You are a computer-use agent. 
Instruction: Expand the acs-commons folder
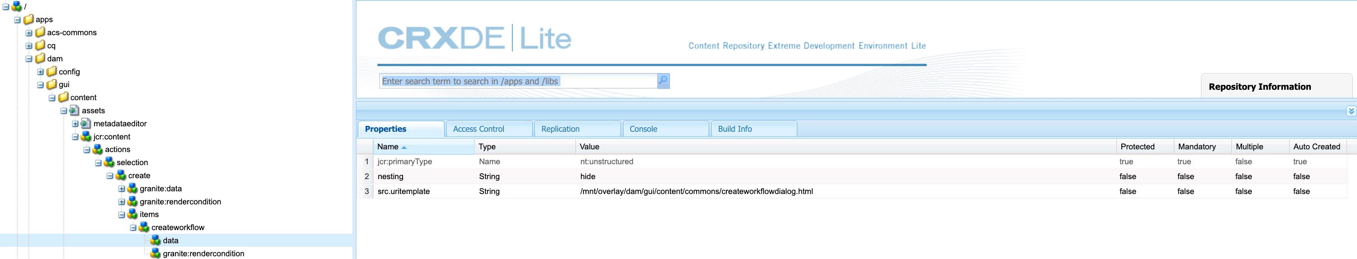click(x=29, y=33)
